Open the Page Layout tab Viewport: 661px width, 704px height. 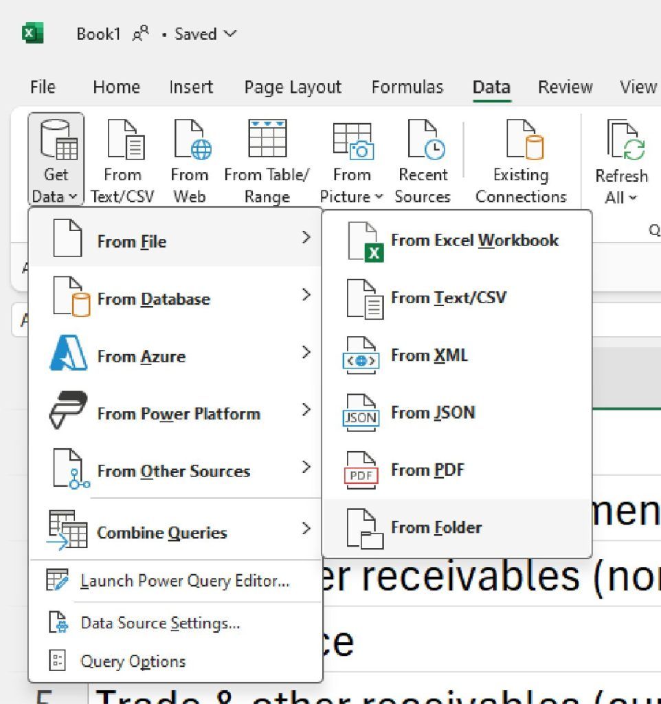[x=293, y=87]
